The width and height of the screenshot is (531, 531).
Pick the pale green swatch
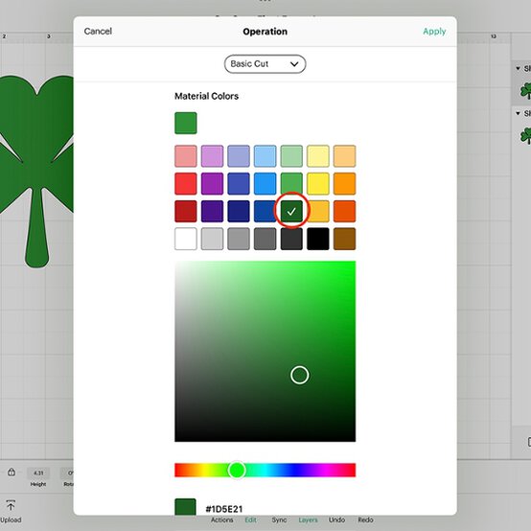291,156
